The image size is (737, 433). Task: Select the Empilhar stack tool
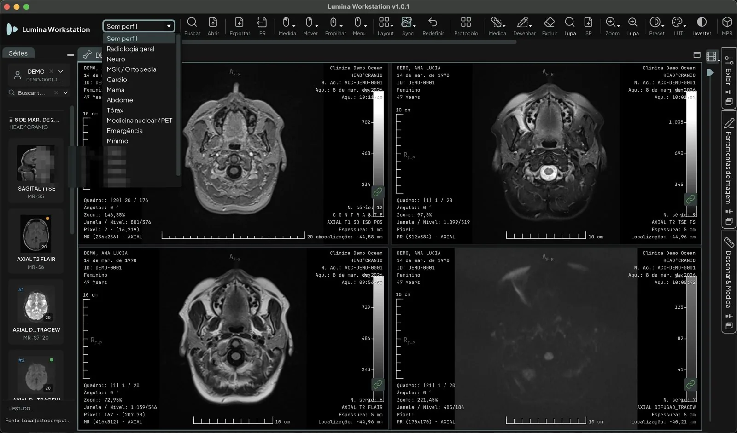click(x=335, y=26)
